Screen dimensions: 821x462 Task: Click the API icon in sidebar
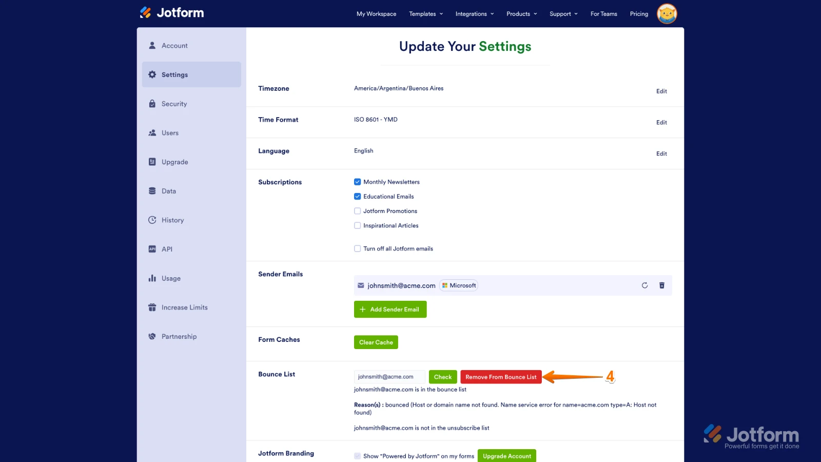tap(152, 249)
